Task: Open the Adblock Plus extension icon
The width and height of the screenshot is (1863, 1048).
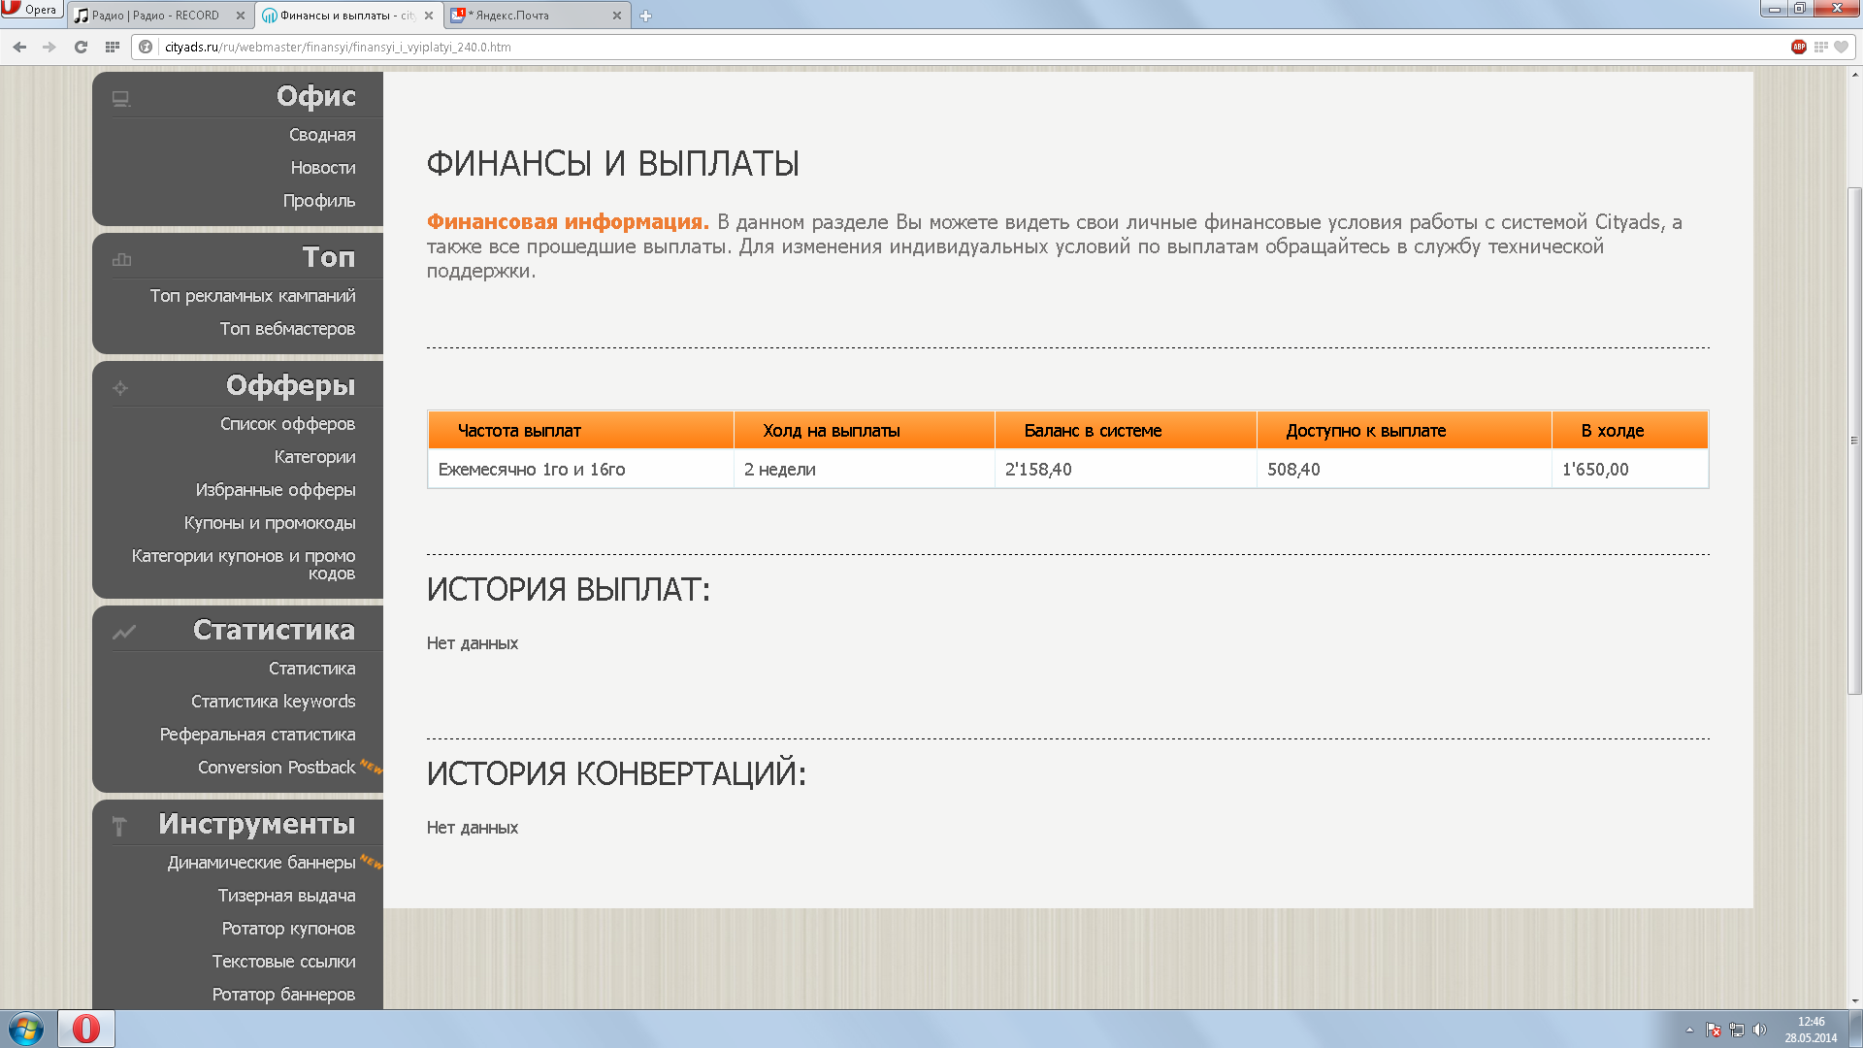Action: pos(1799,47)
